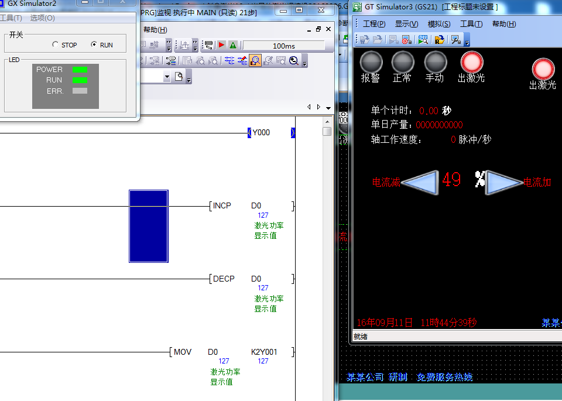Image resolution: width=562 pixels, height=401 pixels.
Task: Click the Dev device monitor icon in GT Simulator
Action: (423, 39)
